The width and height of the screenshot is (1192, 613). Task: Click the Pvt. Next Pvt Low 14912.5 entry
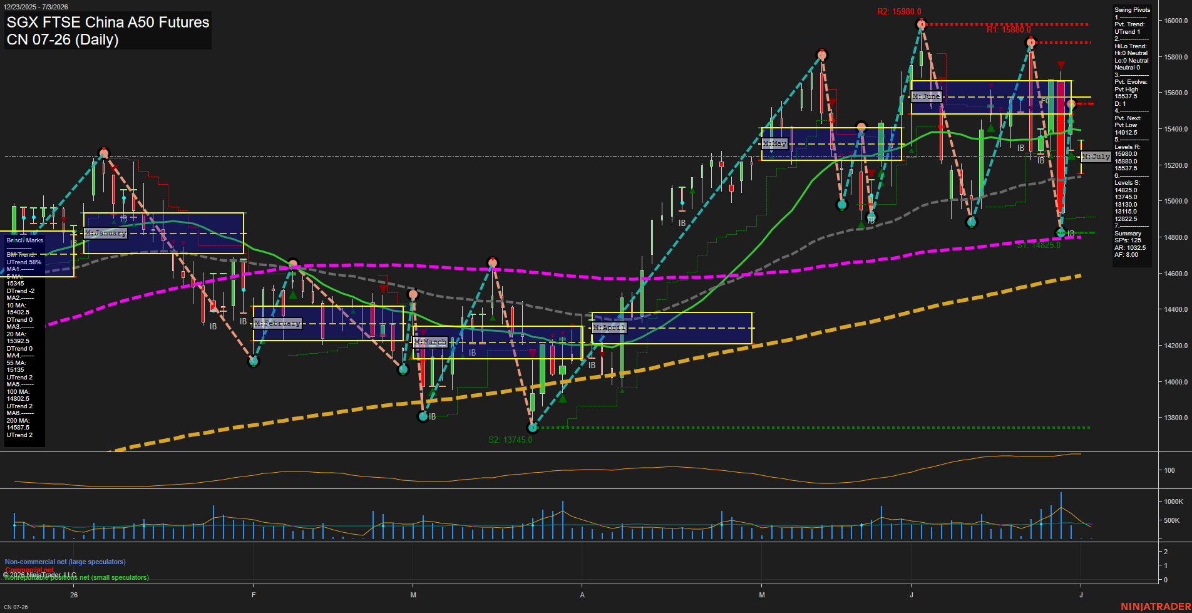[x=1128, y=125]
